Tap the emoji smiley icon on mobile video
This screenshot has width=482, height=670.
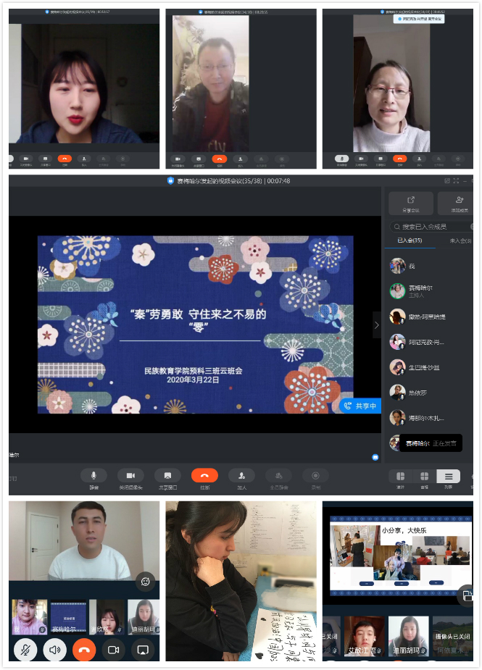coord(145,581)
